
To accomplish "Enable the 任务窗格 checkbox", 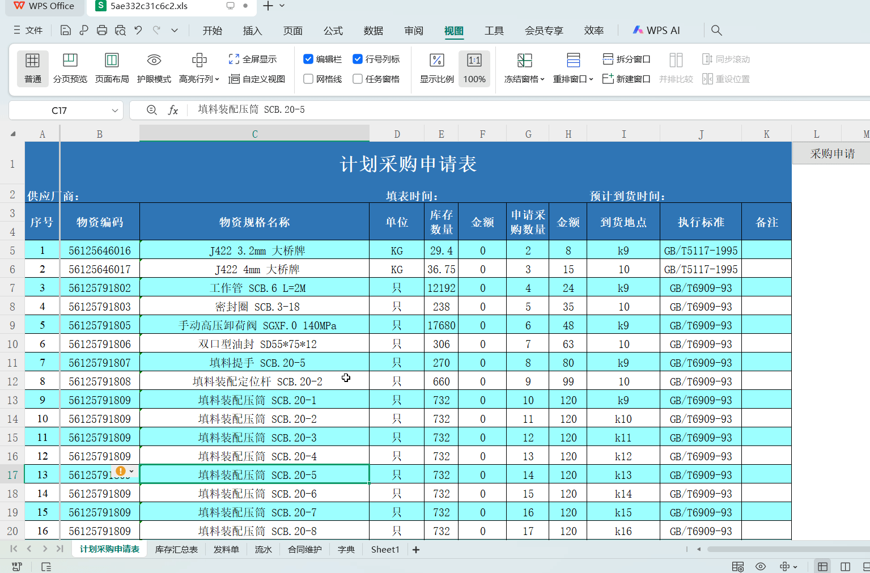I will click(x=357, y=79).
